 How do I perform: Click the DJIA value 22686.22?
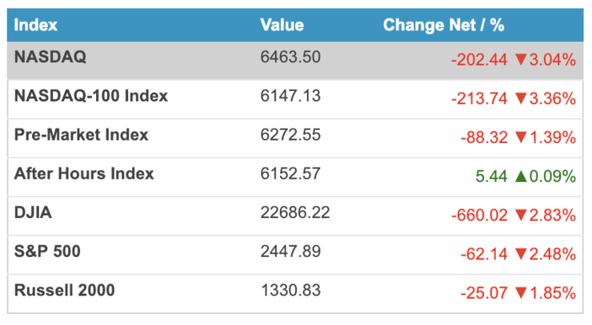[x=295, y=212]
